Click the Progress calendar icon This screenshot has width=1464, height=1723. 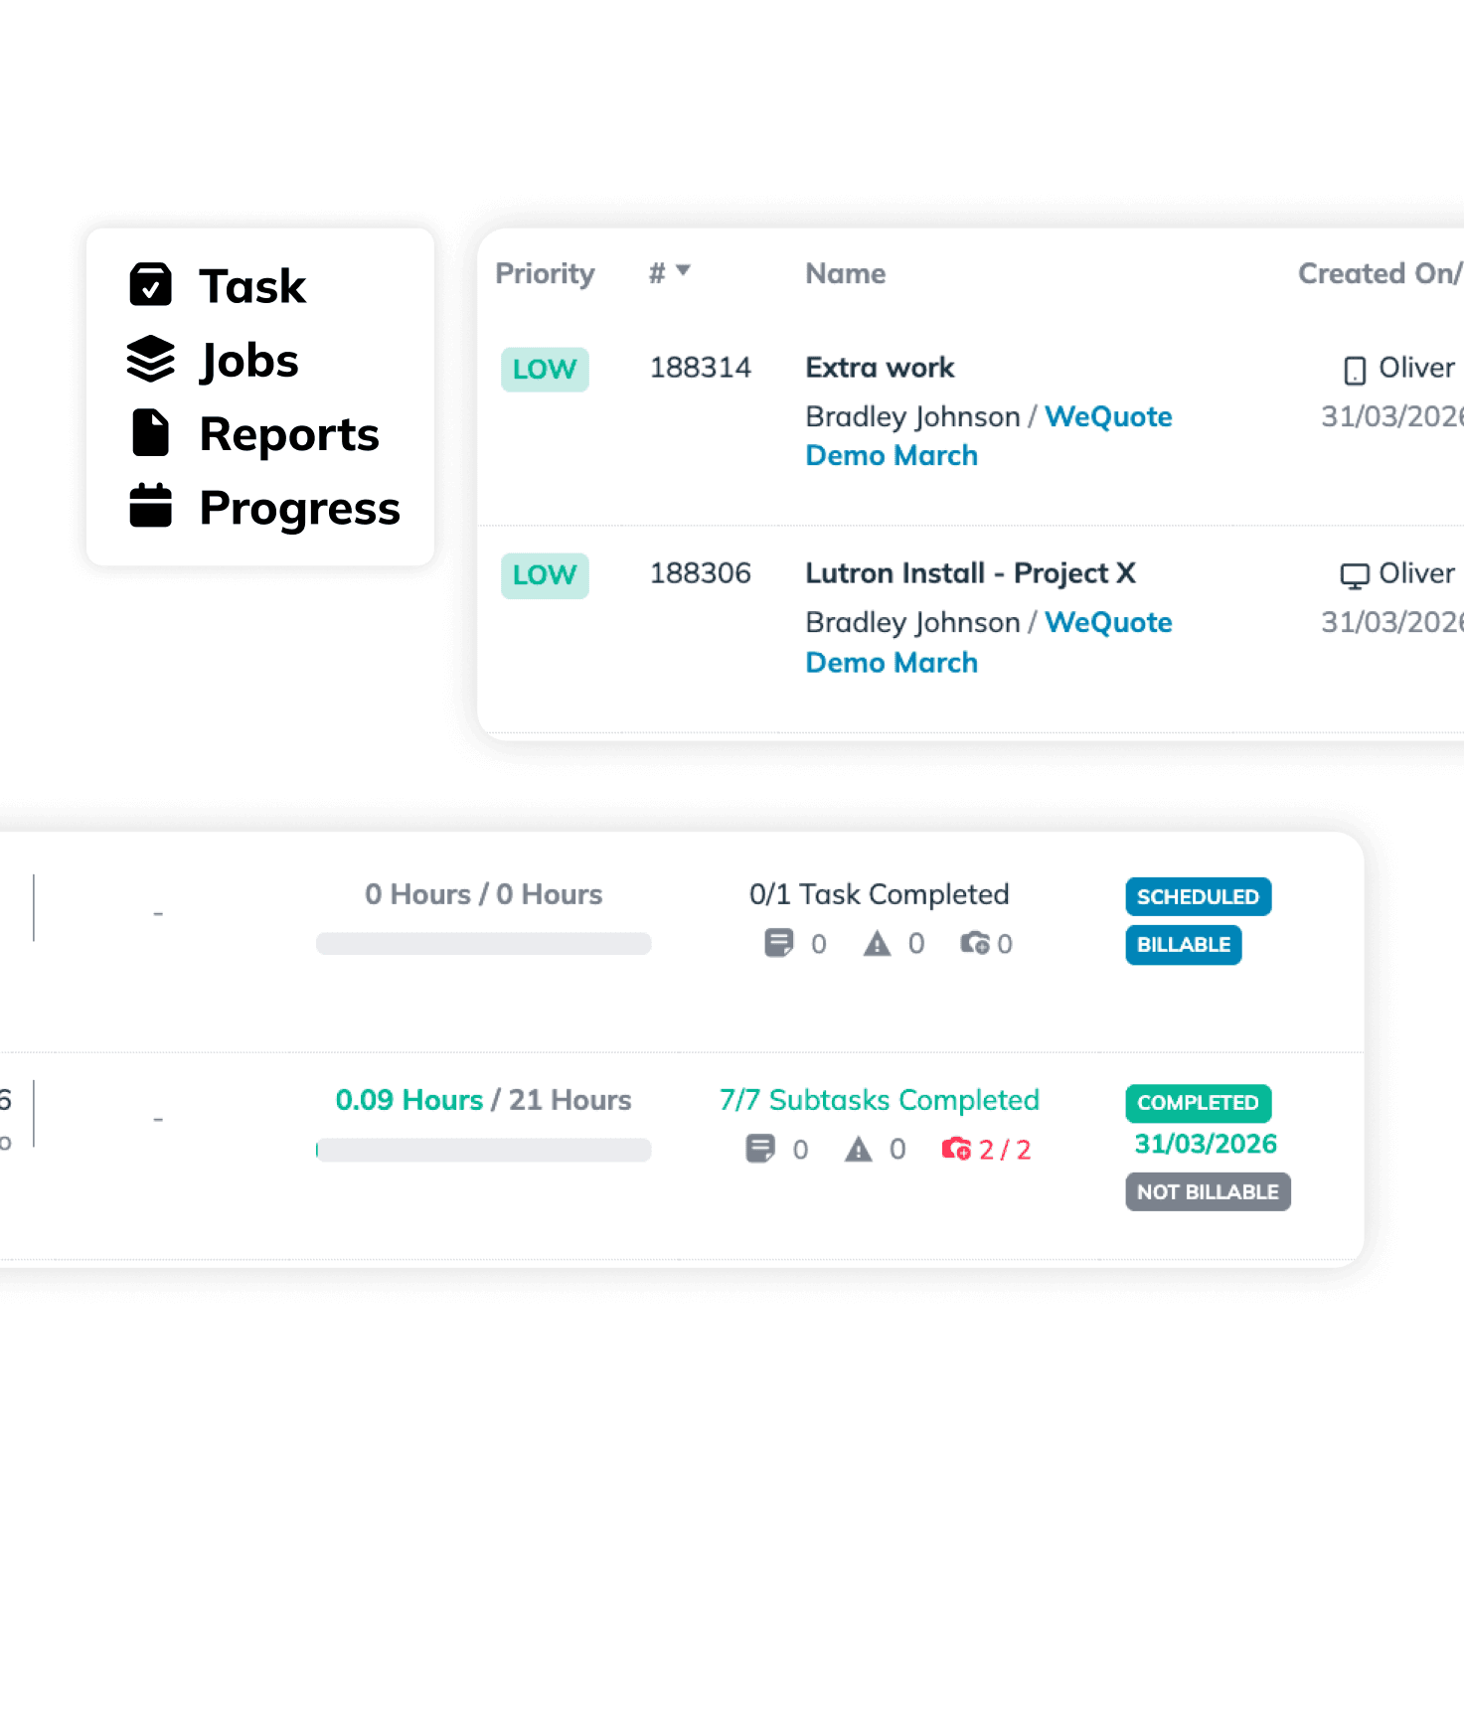click(x=151, y=506)
